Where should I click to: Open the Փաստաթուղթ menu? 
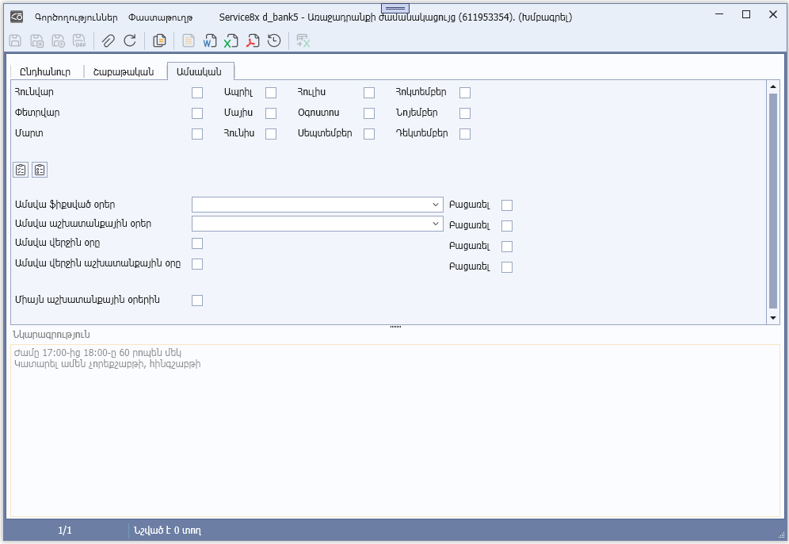[161, 17]
